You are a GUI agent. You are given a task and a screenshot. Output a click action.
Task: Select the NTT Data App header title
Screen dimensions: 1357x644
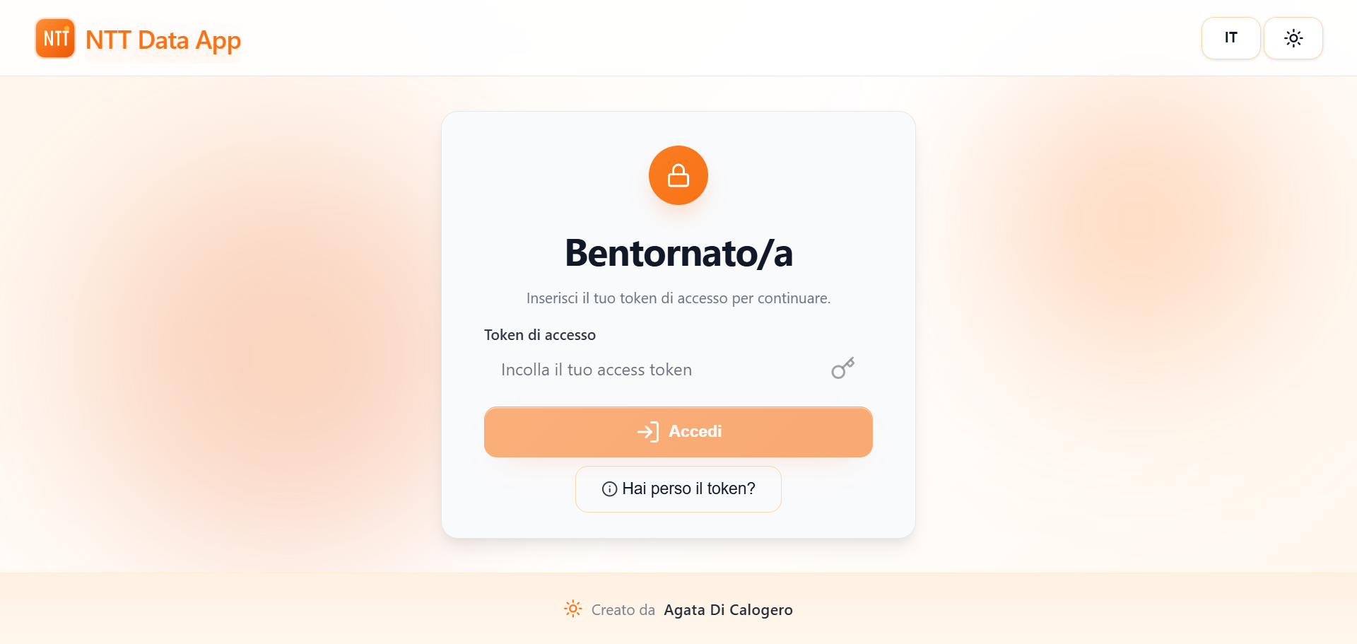point(163,40)
